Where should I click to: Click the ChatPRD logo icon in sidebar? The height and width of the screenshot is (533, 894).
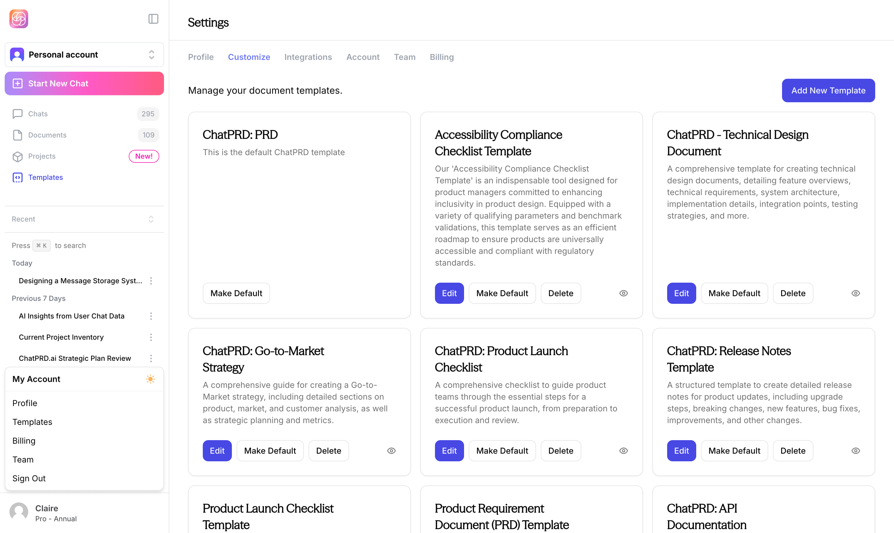pos(19,19)
